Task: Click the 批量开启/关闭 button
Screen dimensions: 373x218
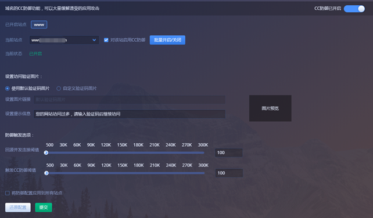Action: pos(167,40)
